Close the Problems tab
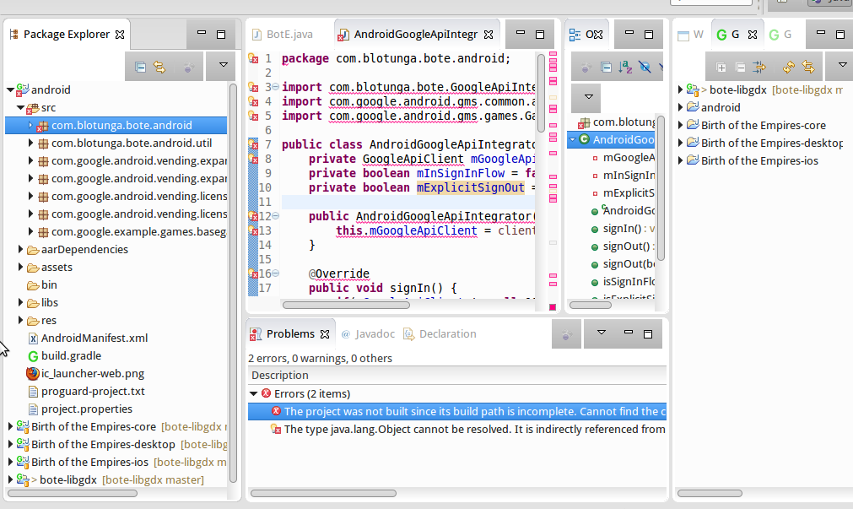Screen dimensions: 853x509 point(325,334)
